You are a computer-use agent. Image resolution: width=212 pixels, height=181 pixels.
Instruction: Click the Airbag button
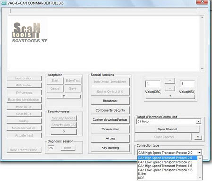110,138
